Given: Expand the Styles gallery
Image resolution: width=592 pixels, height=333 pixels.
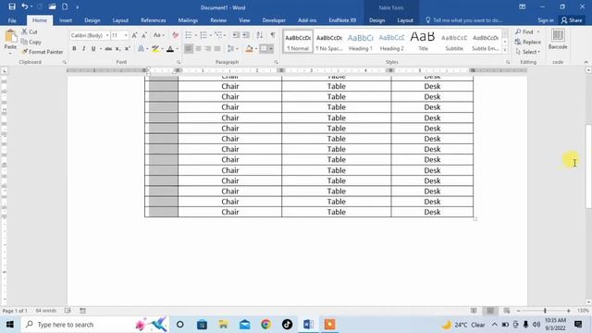Looking at the screenshot, I should 505,50.
